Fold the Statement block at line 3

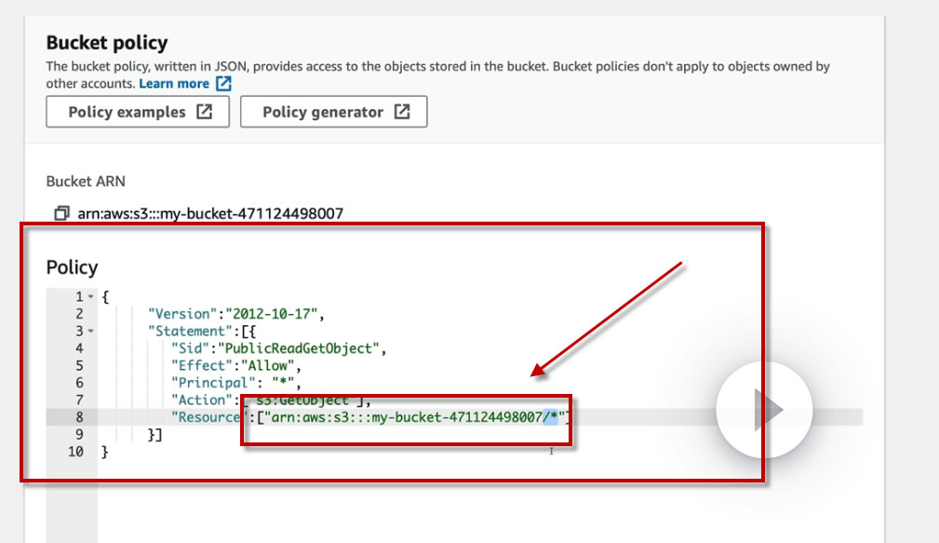tap(91, 331)
